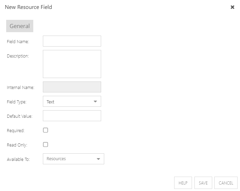This screenshot has height=191, width=240.
Task: Open the Field Type dropdown showing Text
Action: point(72,101)
